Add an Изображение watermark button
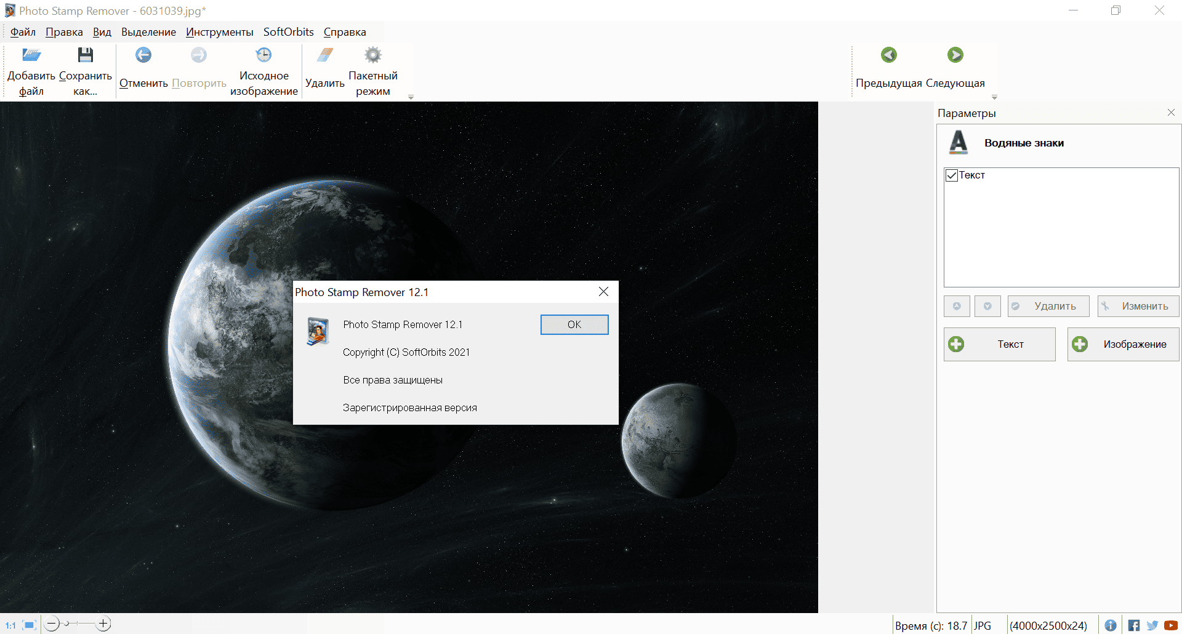The height and width of the screenshot is (634, 1182). pyautogui.click(x=1124, y=344)
